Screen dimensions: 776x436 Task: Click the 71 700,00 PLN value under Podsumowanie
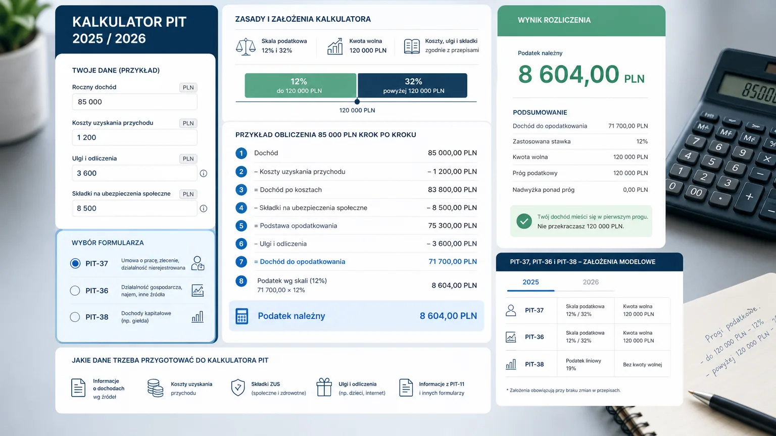628,126
